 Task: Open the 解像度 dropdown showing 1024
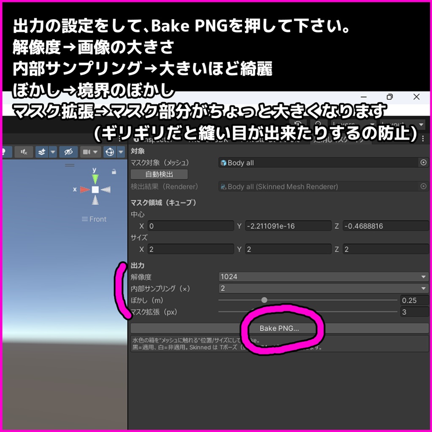[324, 277]
